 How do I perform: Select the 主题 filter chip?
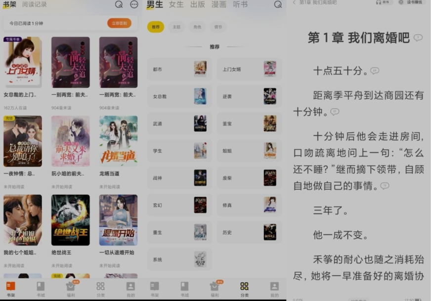(176, 27)
